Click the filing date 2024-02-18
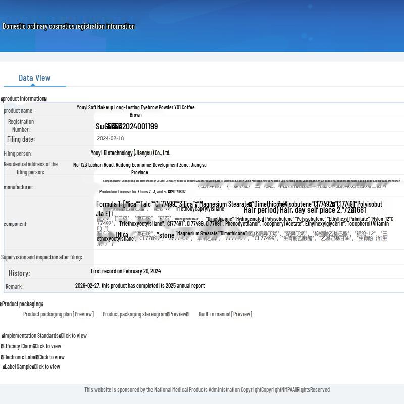Viewport: 404px width, 404px height. pos(111,138)
